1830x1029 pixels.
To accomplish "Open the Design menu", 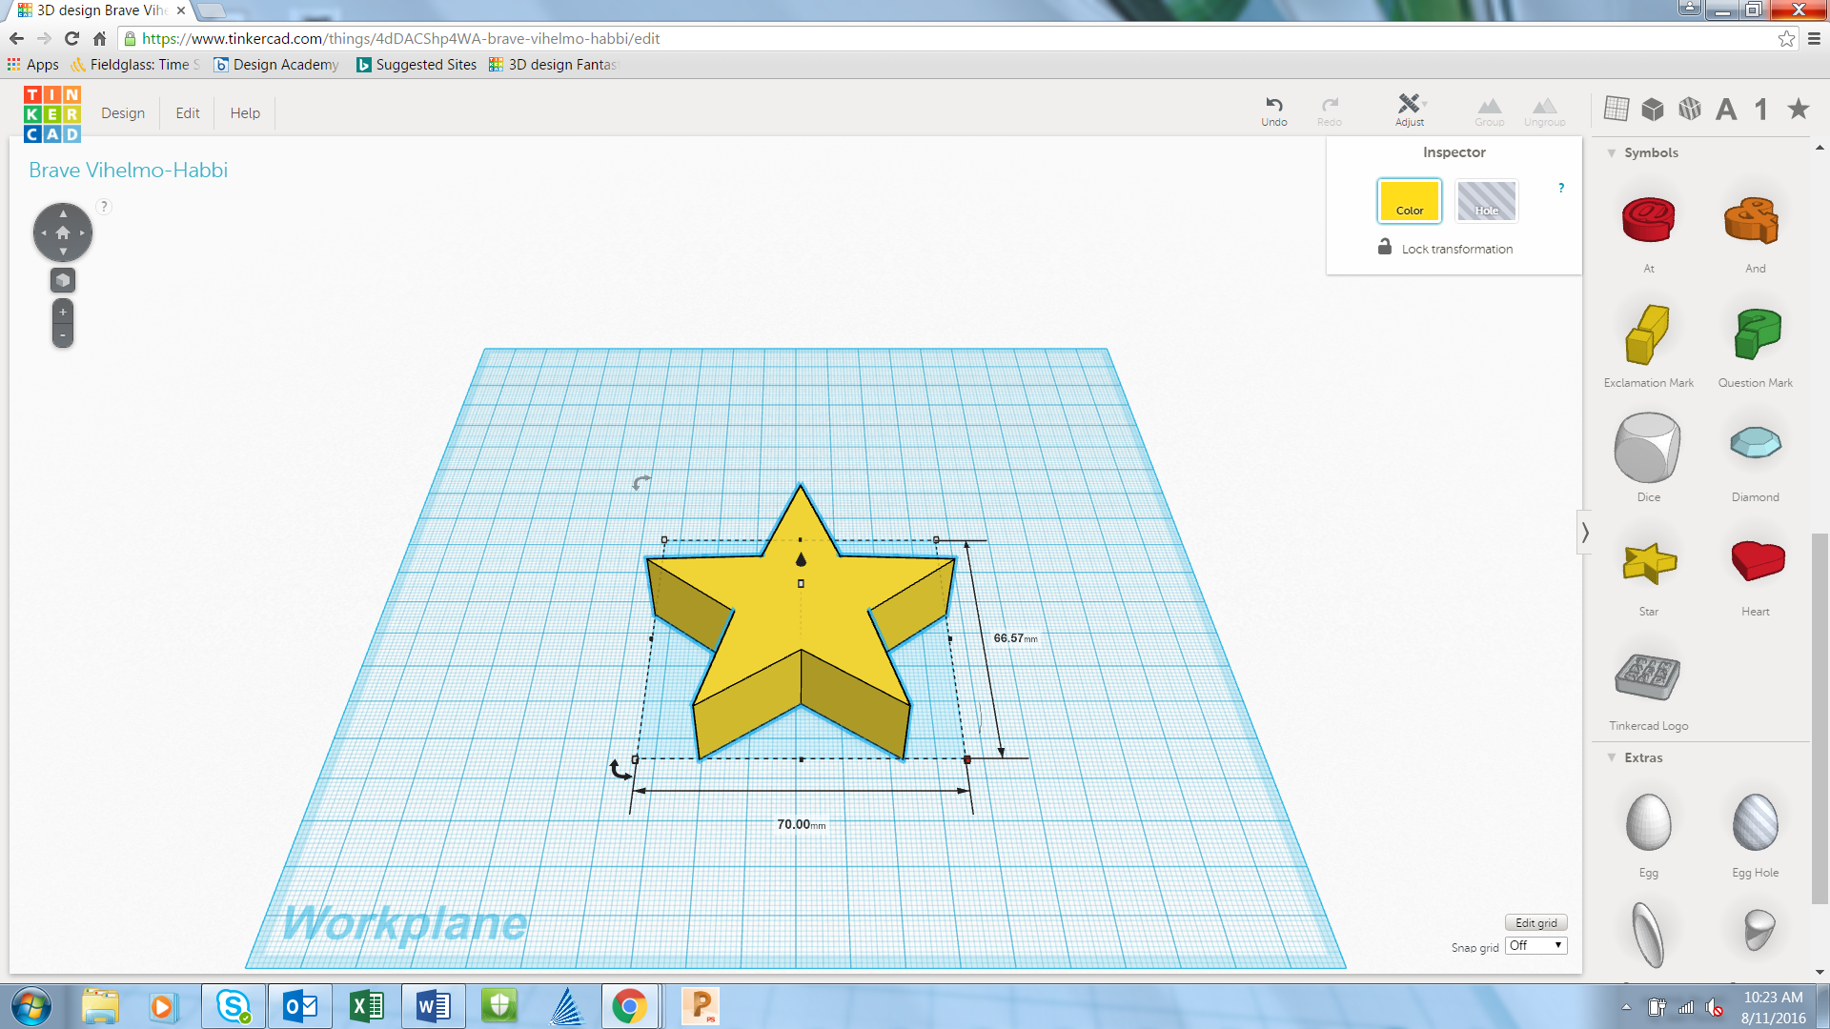I will point(123,113).
